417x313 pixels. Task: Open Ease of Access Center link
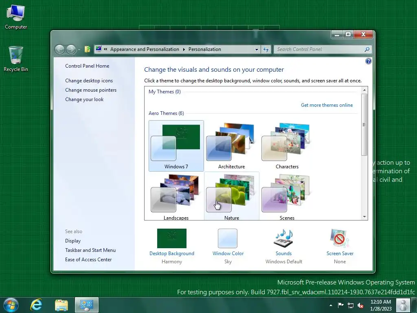point(88,260)
